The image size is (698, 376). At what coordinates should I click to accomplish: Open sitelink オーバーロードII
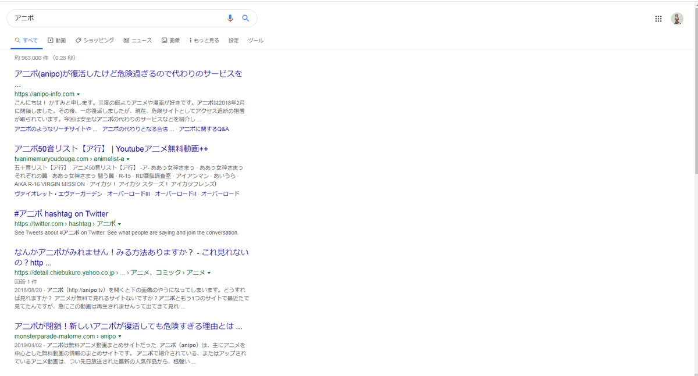[x=175, y=194]
